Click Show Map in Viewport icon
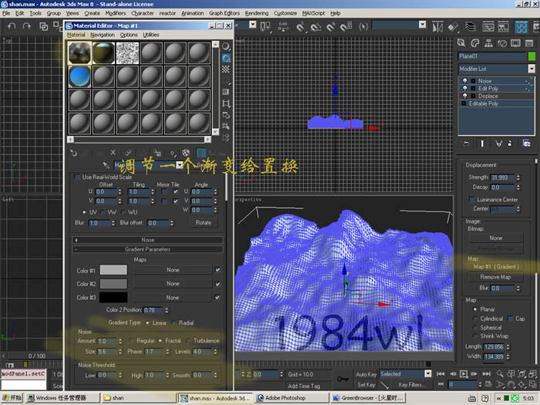The height and width of the screenshot is (405, 540). click(x=186, y=153)
